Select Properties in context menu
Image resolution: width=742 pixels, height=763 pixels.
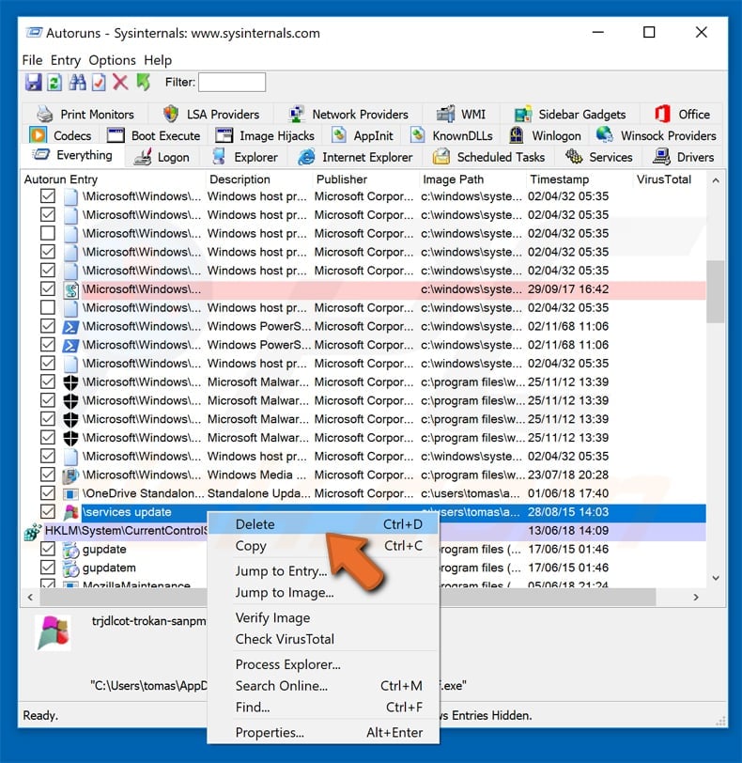[323, 732]
